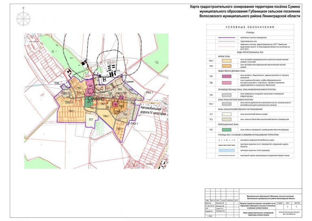Click the ТС2 zone description in legend

point(264,120)
